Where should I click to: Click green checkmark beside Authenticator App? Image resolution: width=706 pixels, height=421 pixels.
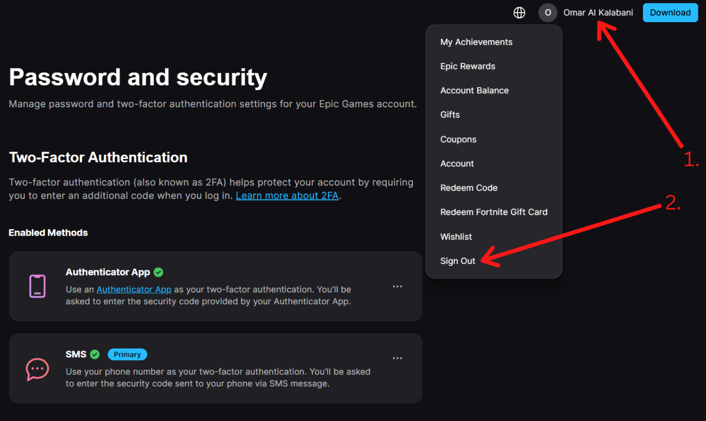click(158, 272)
